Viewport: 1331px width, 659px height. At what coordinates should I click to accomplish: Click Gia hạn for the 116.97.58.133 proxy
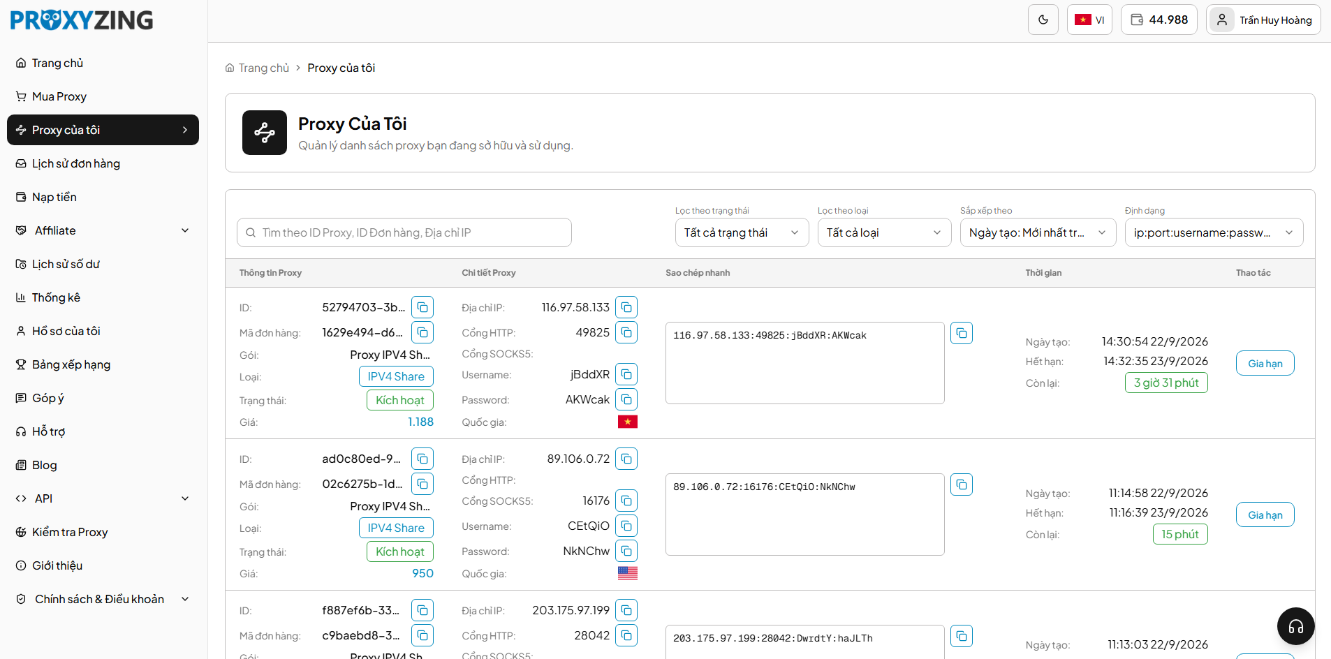click(x=1265, y=363)
